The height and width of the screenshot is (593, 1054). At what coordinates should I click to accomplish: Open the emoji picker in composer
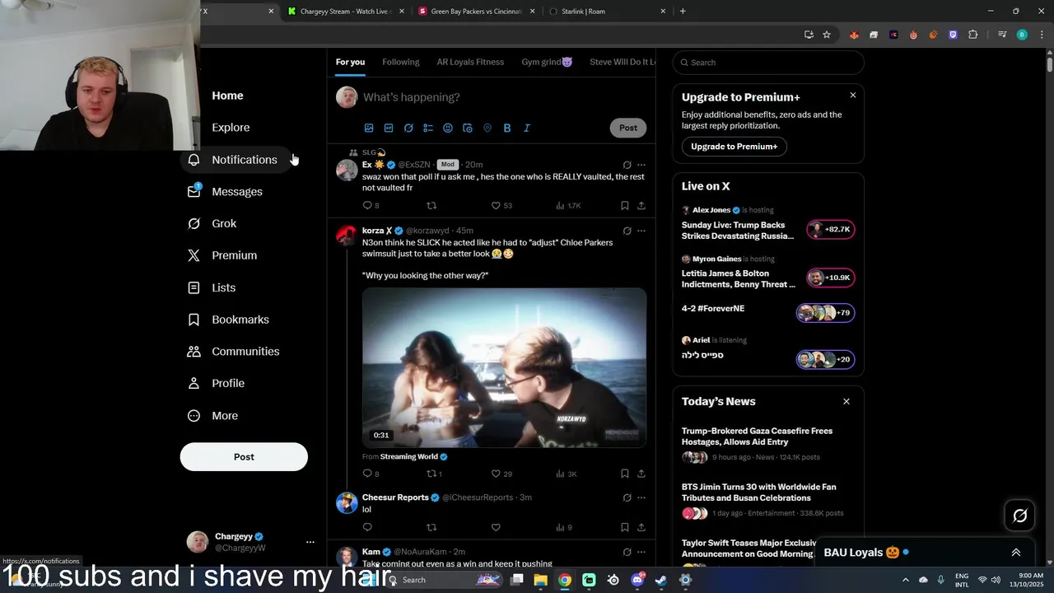(x=448, y=128)
